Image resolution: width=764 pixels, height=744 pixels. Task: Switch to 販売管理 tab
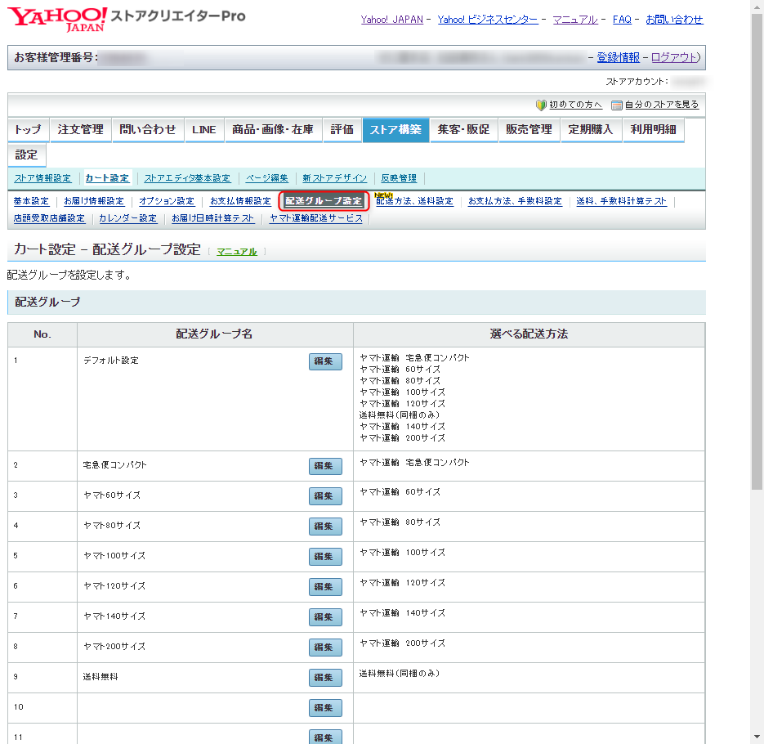(x=529, y=130)
